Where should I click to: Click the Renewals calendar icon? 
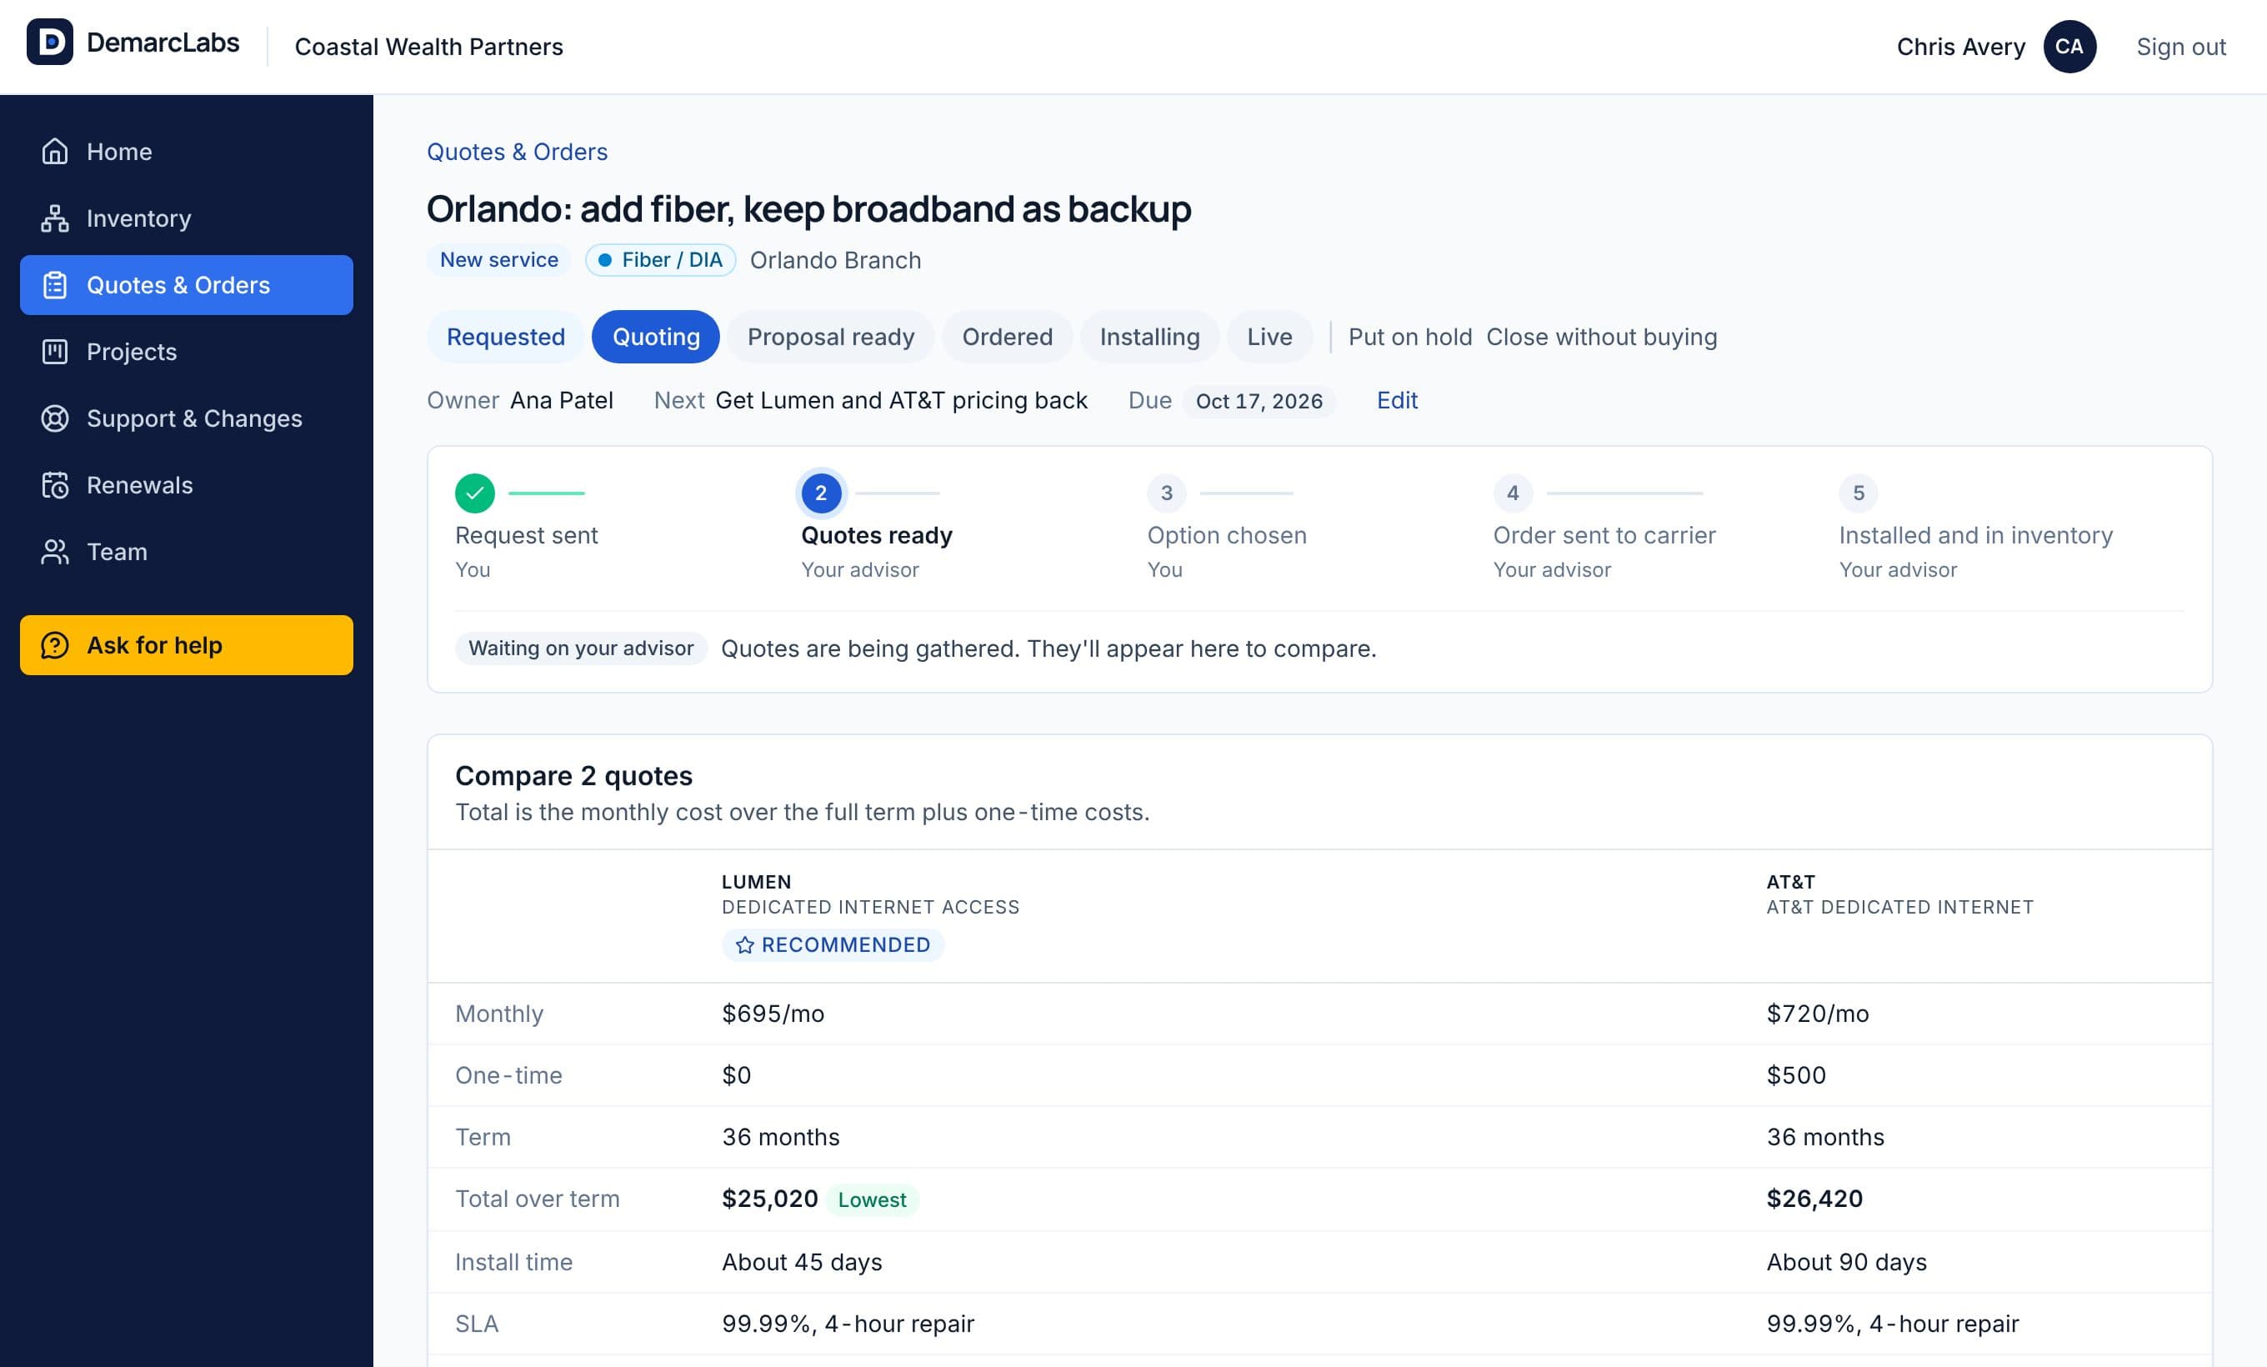55,485
